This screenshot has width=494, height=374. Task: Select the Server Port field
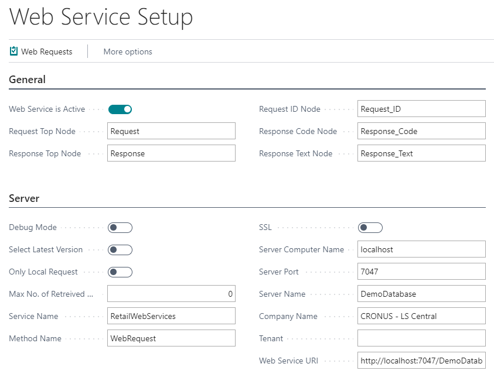pyautogui.click(x=421, y=272)
